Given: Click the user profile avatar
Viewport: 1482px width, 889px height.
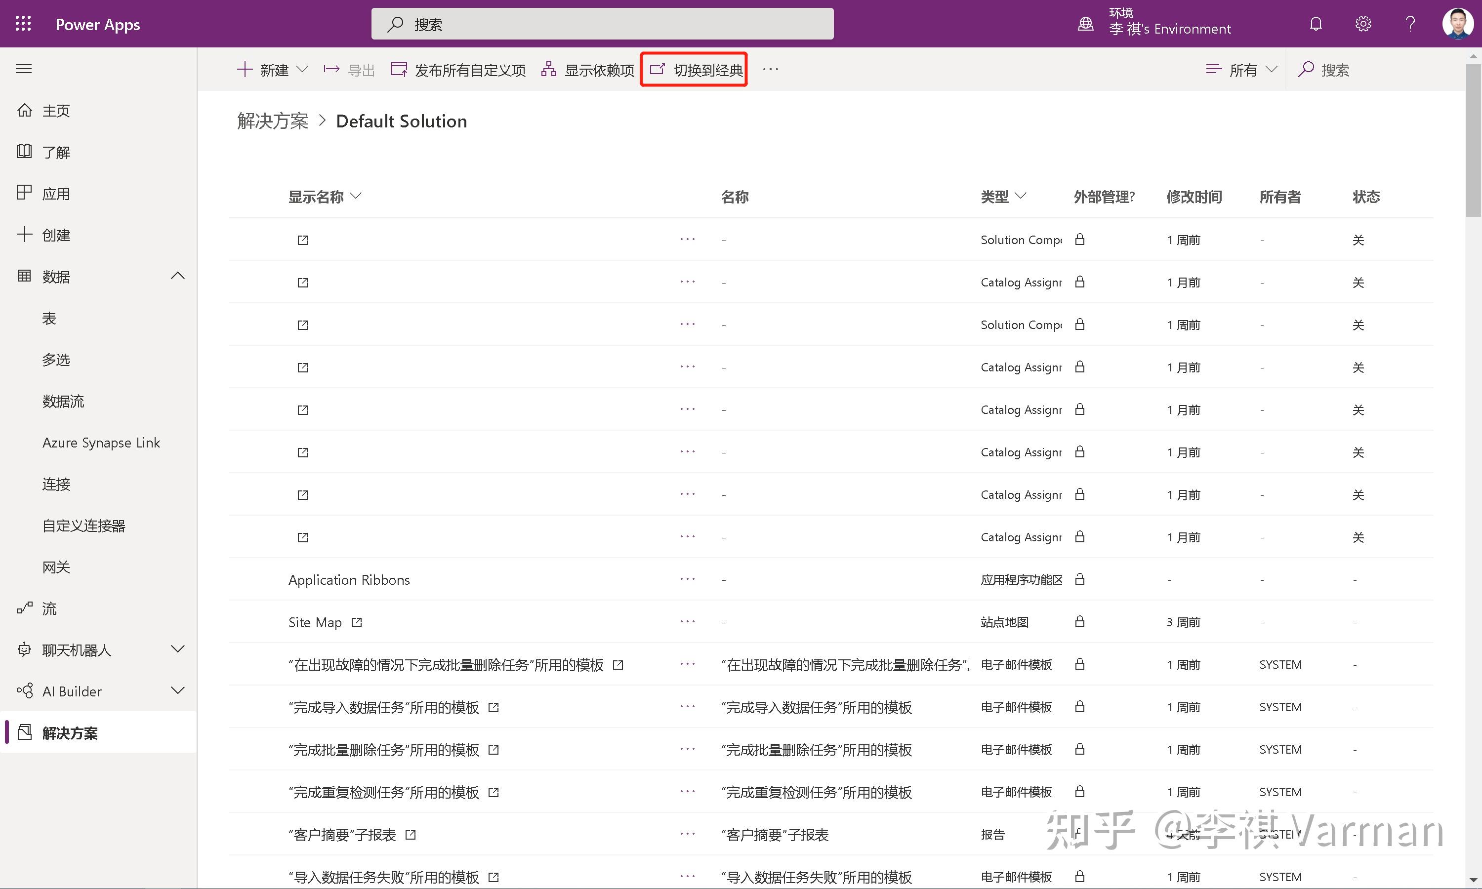Looking at the screenshot, I should pyautogui.click(x=1457, y=24).
